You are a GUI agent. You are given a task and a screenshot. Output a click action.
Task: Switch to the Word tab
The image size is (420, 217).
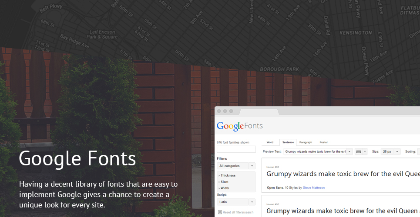coord(270,142)
